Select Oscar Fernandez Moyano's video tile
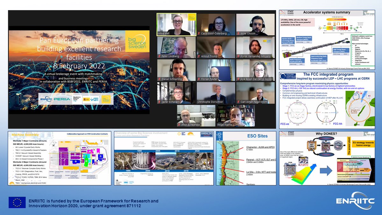The image size is (382, 215). pyautogui.click(x=255, y=48)
